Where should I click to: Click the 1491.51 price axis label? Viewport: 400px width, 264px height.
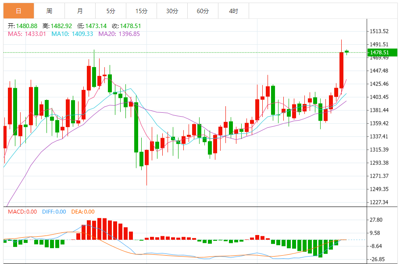(x=379, y=44)
